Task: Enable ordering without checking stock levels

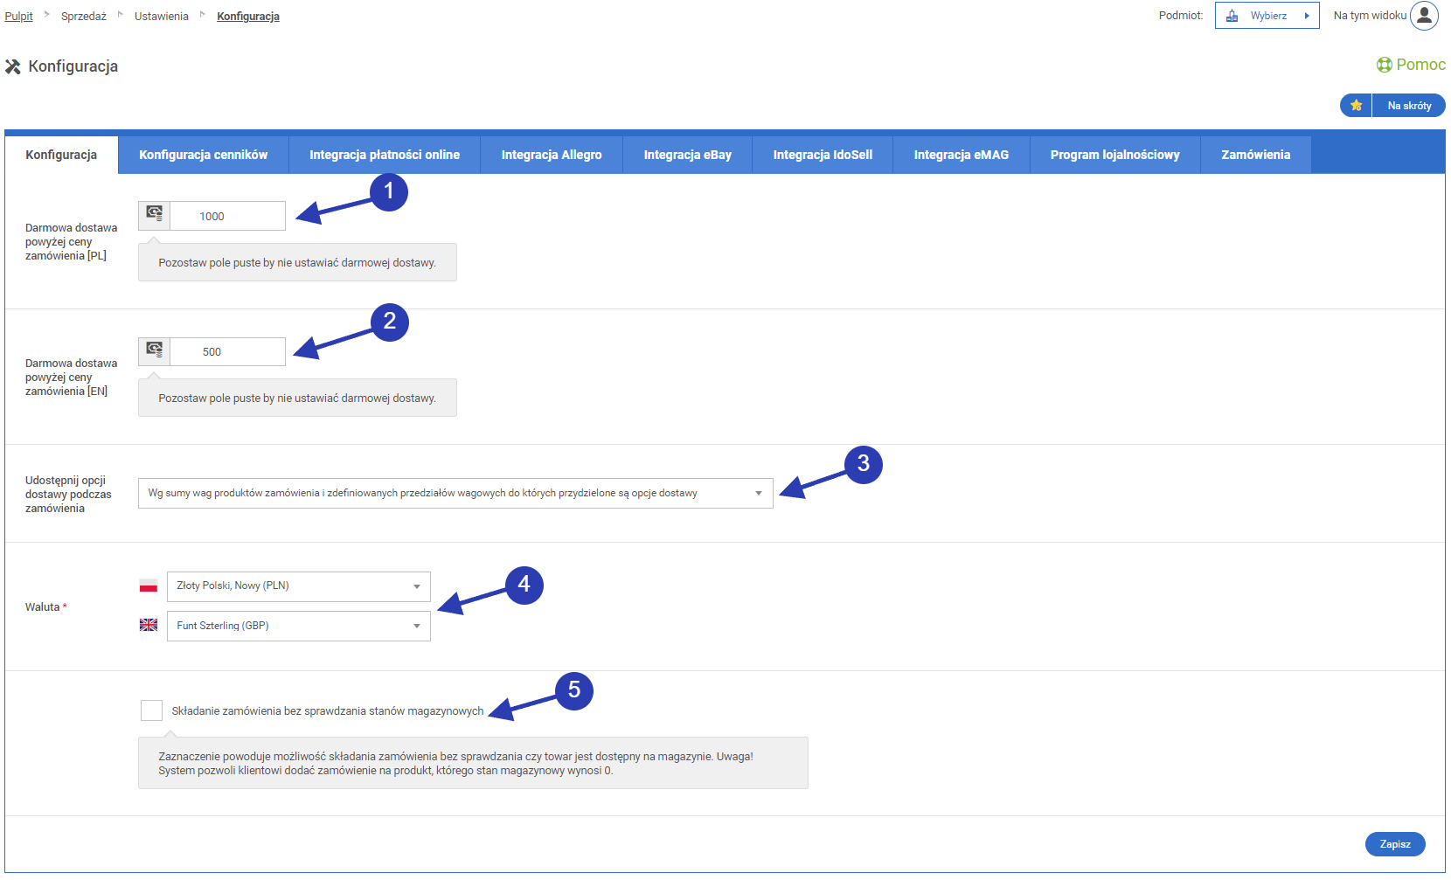Action: 151,710
